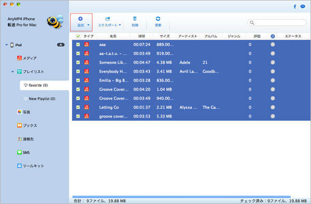Click the Export (エクスポート) icon
311x204 pixels.
[107, 19]
